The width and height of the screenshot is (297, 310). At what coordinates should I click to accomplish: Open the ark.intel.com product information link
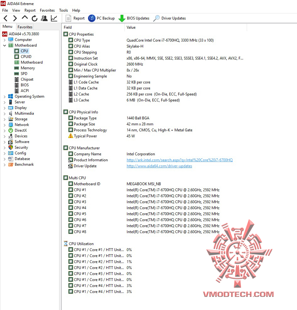[x=180, y=160]
